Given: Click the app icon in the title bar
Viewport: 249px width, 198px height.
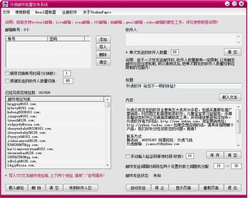Looking at the screenshot, I should 5,4.
